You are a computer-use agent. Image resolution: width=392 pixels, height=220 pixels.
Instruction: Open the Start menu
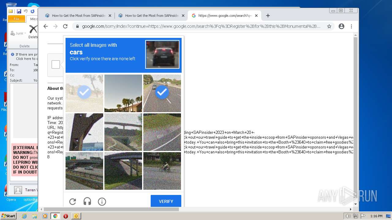click(x=8, y=216)
